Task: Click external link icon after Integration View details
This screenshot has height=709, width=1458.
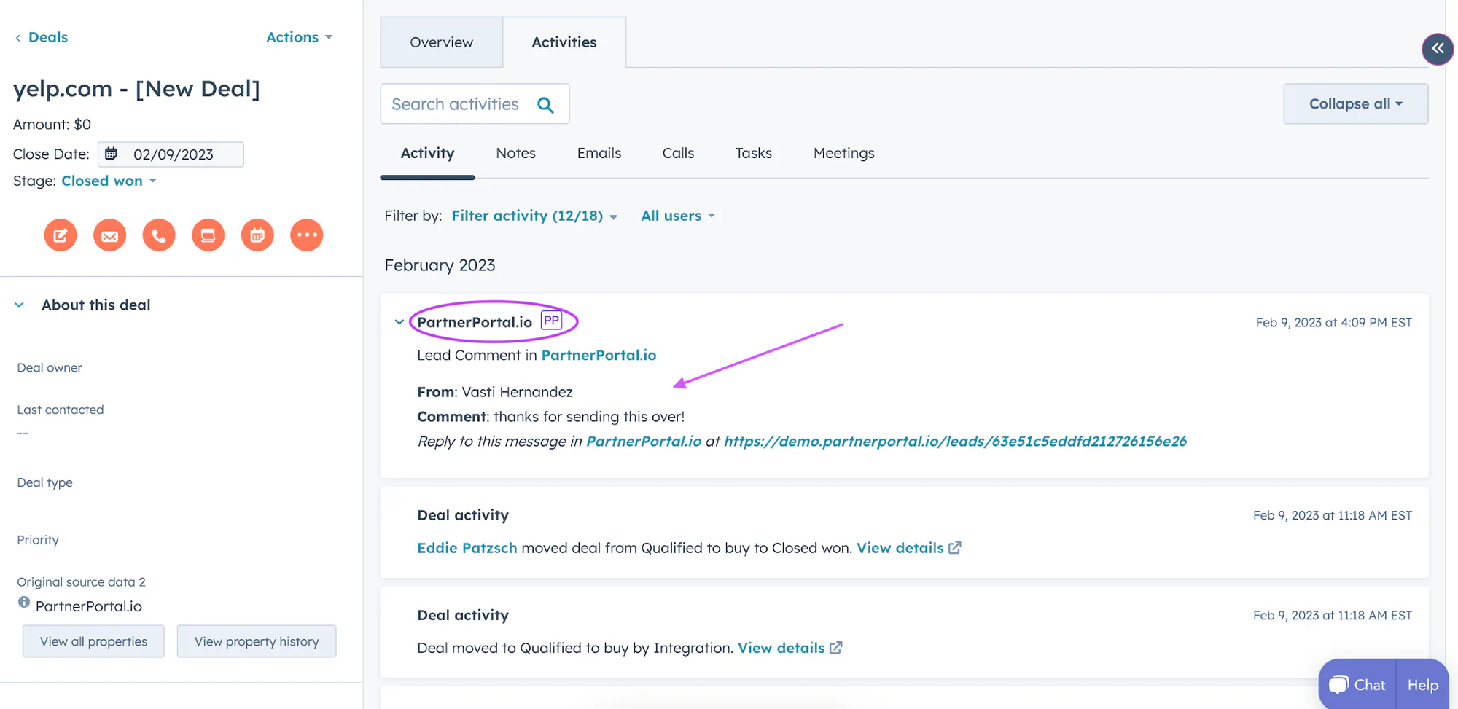Action: [x=836, y=647]
